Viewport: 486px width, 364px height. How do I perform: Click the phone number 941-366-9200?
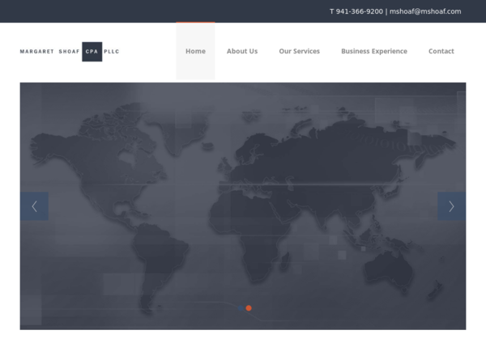coord(359,11)
